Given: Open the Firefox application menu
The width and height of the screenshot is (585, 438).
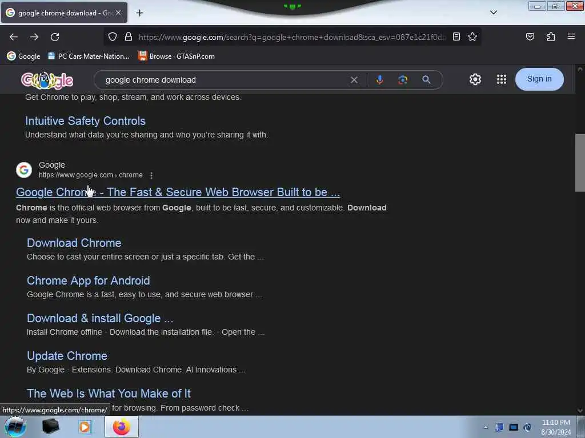Looking at the screenshot, I should click(x=571, y=36).
